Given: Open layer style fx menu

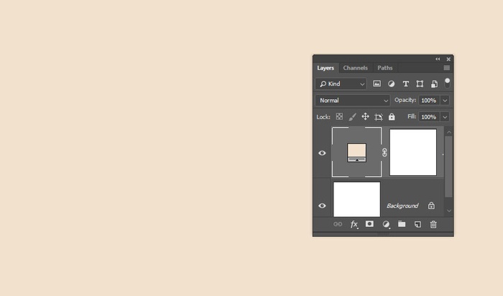Looking at the screenshot, I should point(354,224).
